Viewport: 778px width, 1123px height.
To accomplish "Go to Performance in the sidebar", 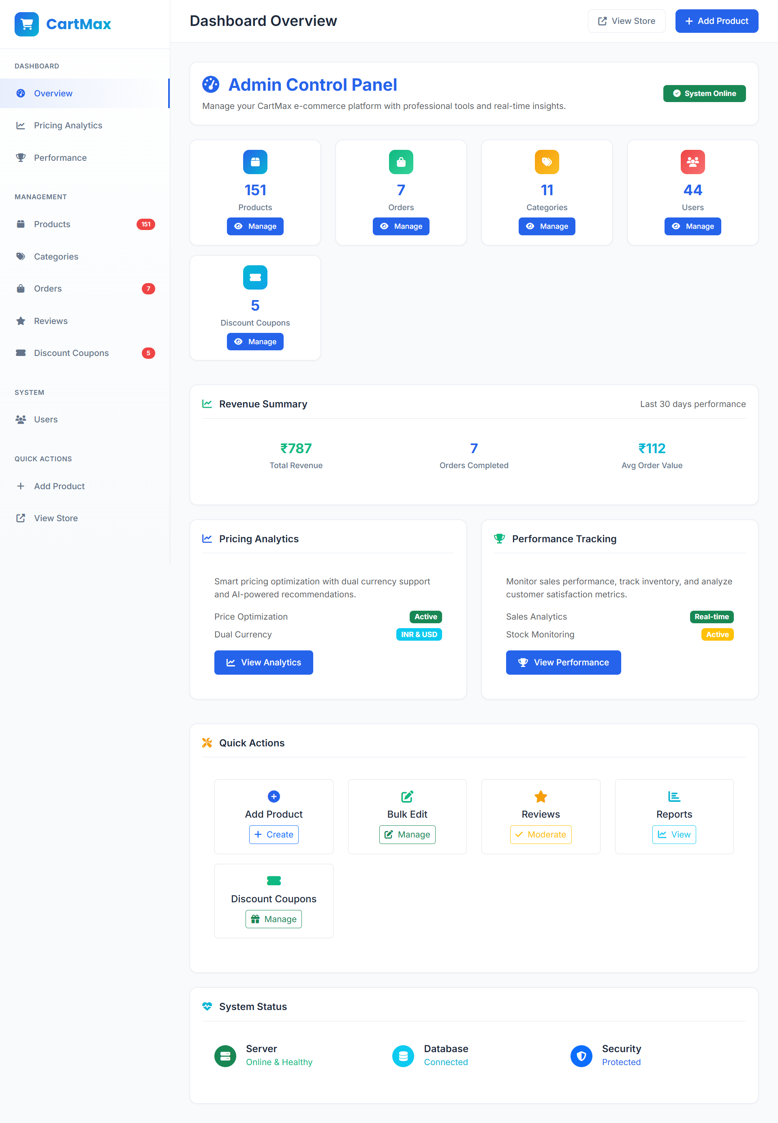I will 85,158.
